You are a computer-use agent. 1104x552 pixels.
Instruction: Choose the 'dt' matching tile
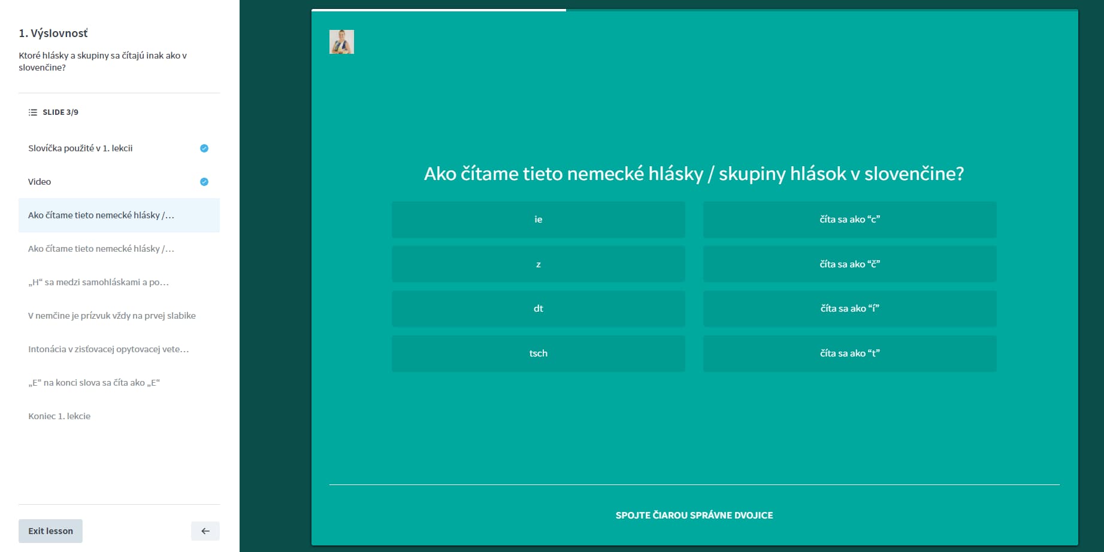coord(538,309)
